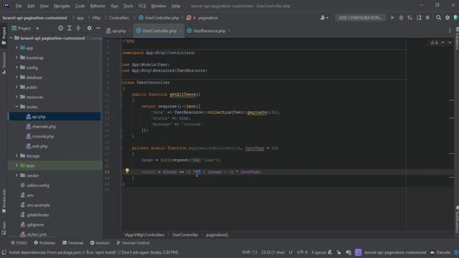Open the Database tool window tab
Screen dimensions: 459x258
[x=457, y=38]
